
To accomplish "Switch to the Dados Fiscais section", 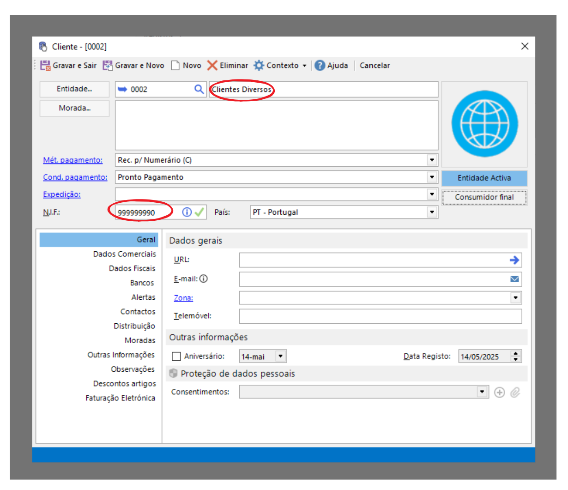I will [x=132, y=268].
